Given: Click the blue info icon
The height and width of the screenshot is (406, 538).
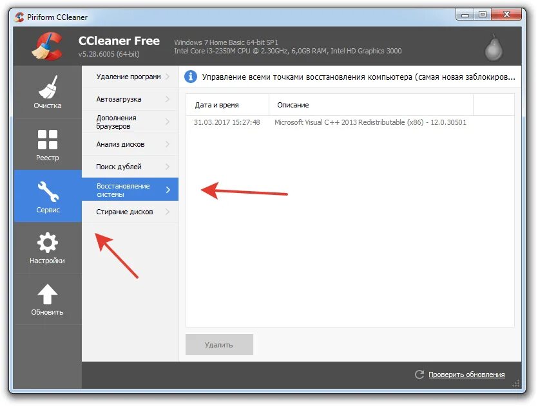Looking at the screenshot, I should click(x=191, y=77).
